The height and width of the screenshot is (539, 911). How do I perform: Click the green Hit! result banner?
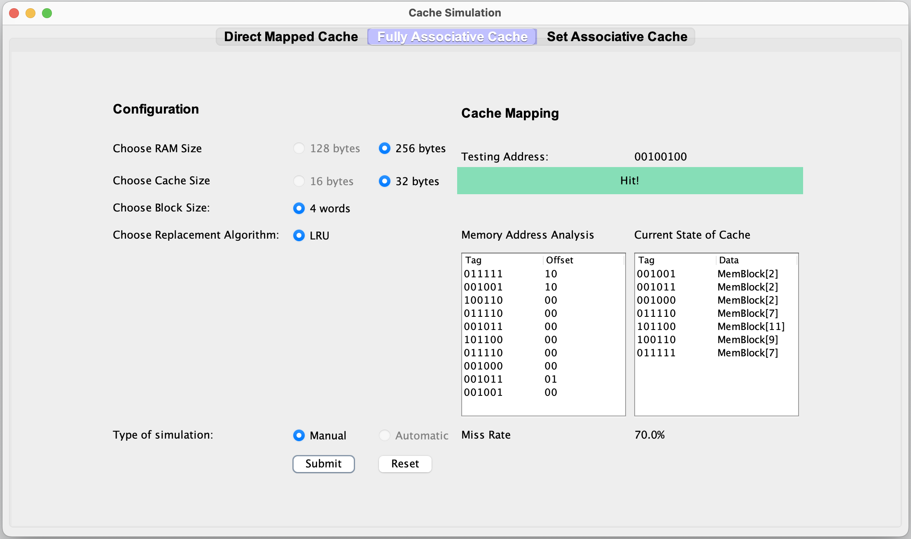pos(630,181)
